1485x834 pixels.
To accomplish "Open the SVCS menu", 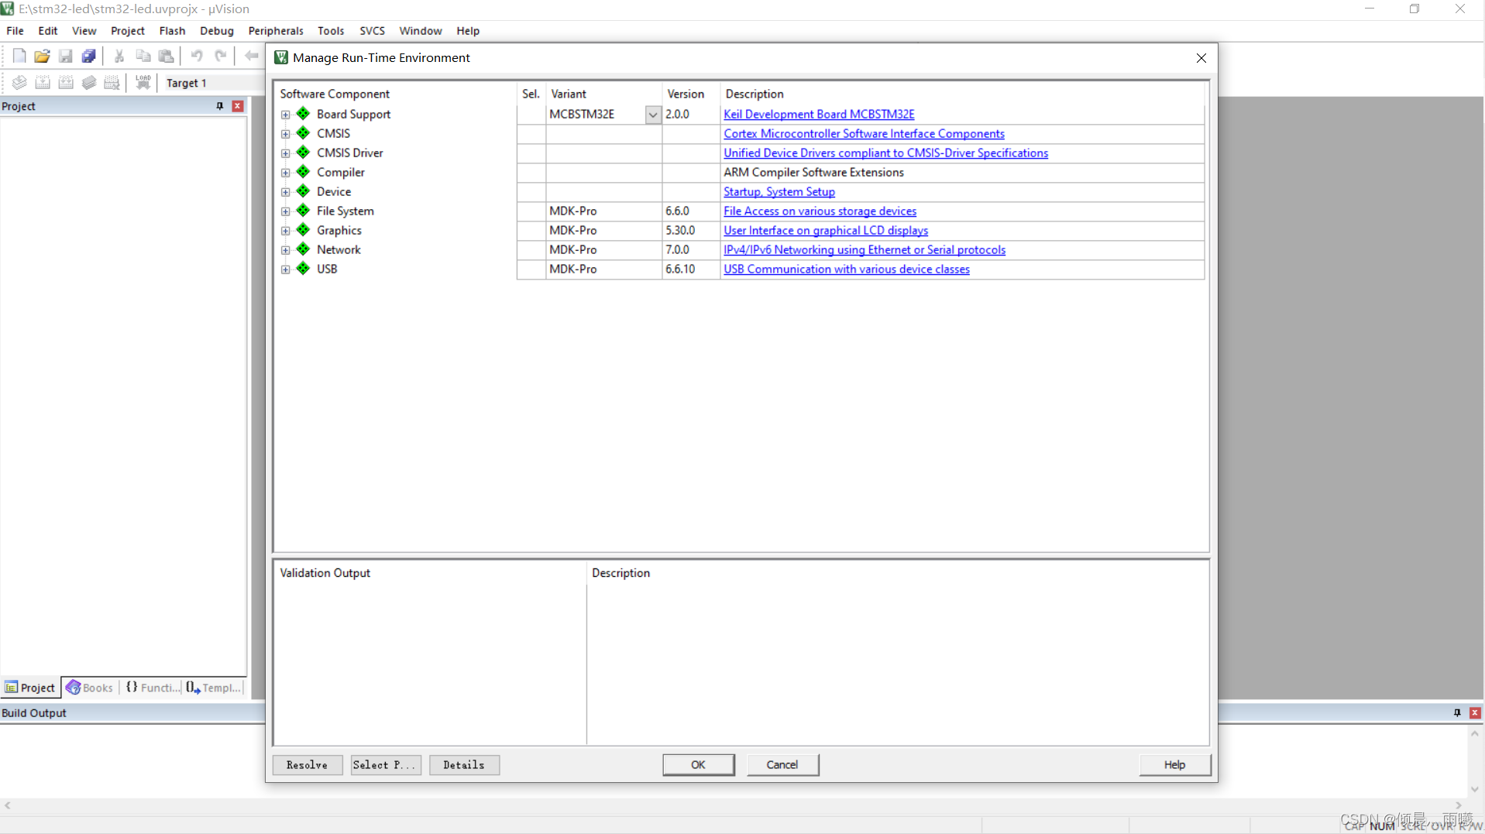I will click(372, 31).
